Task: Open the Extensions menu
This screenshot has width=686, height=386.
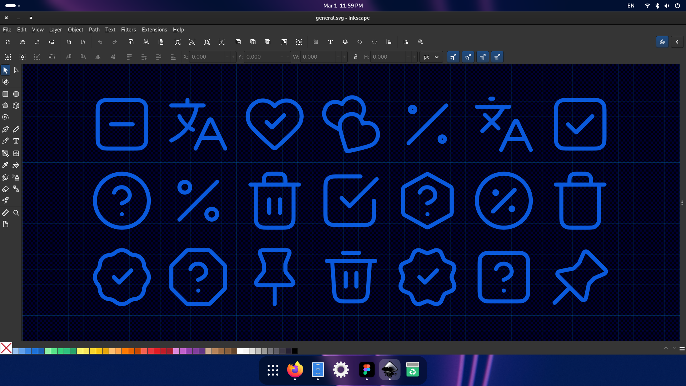Action: point(154,30)
